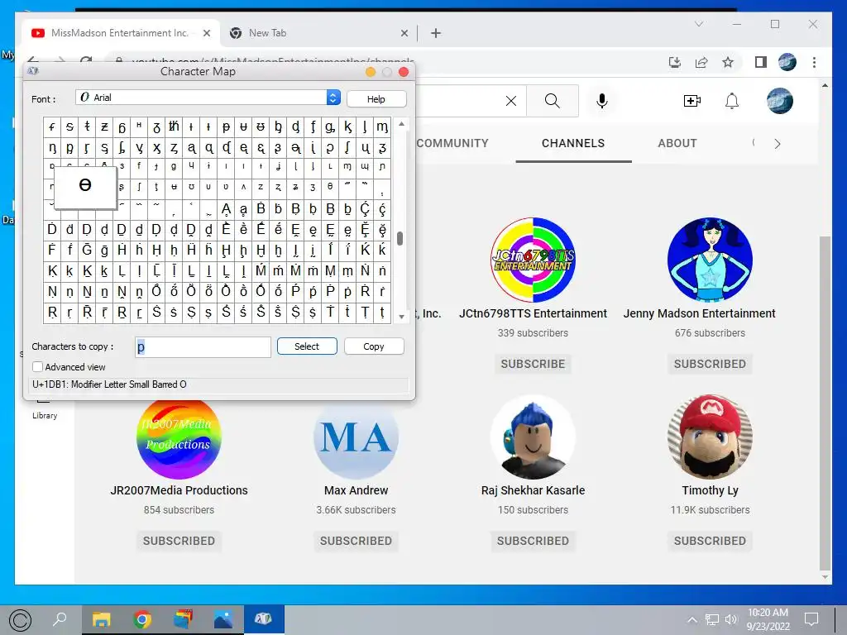Open the YouTube create video icon

(692, 100)
